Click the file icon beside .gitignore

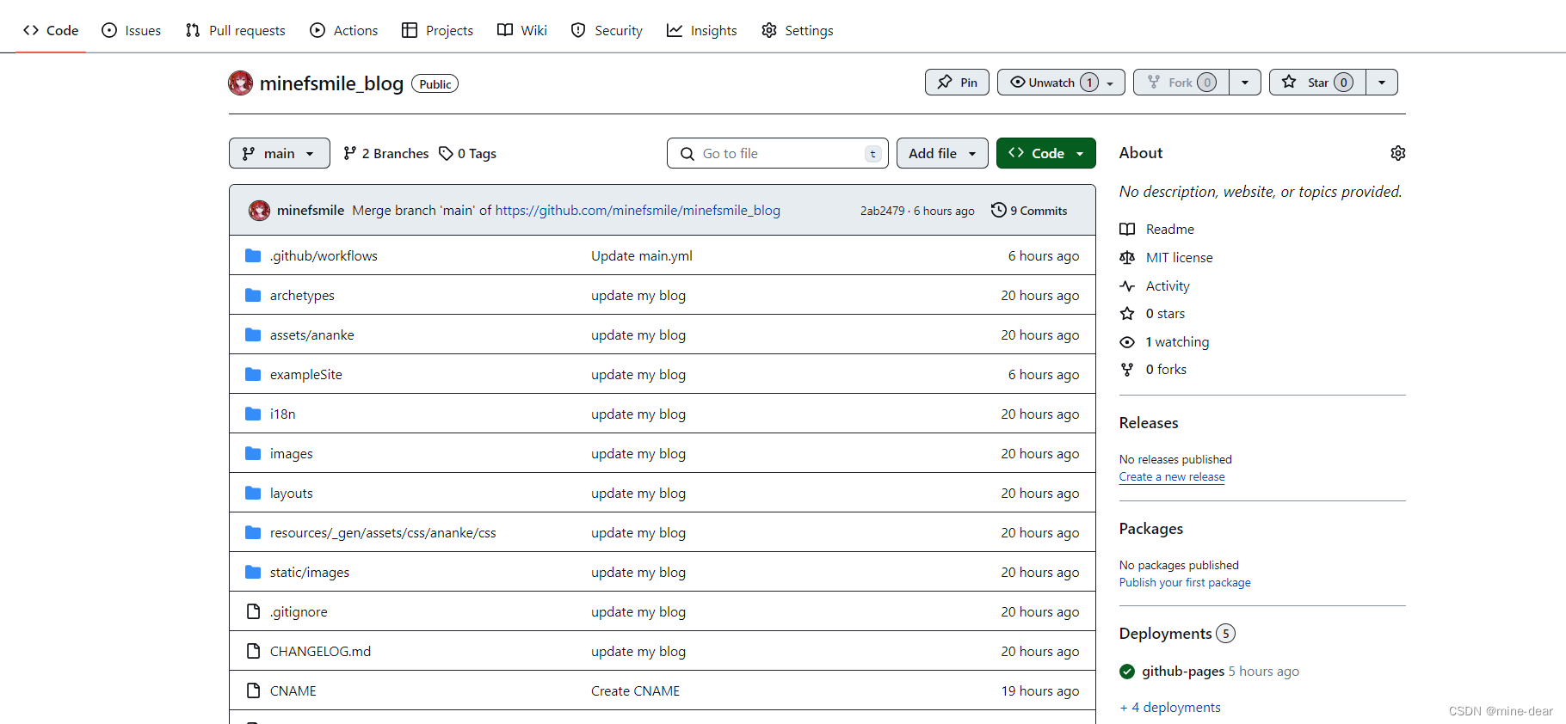(253, 611)
